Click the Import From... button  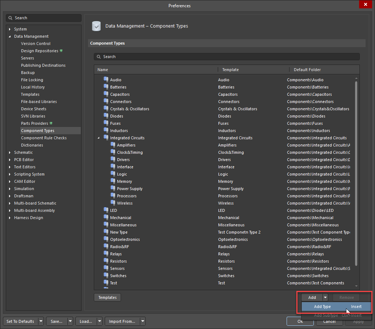[x=122, y=321]
